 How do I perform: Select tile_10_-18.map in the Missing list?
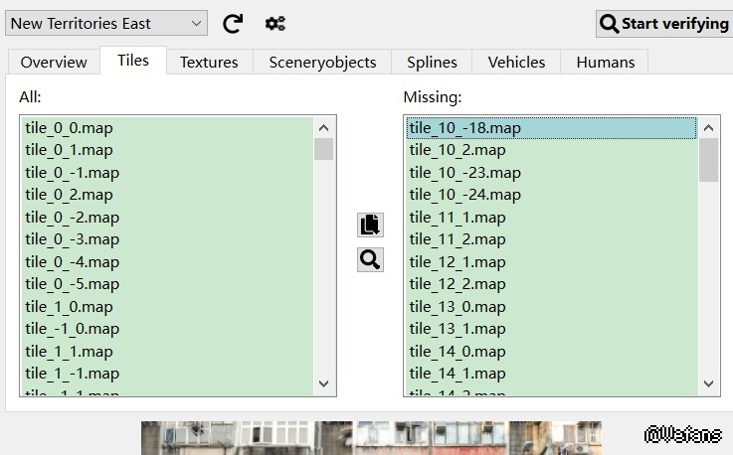point(464,128)
